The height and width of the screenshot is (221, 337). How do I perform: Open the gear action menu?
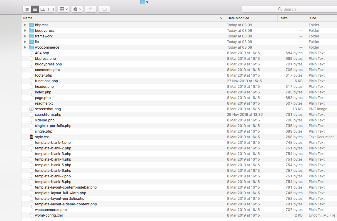[77, 9]
